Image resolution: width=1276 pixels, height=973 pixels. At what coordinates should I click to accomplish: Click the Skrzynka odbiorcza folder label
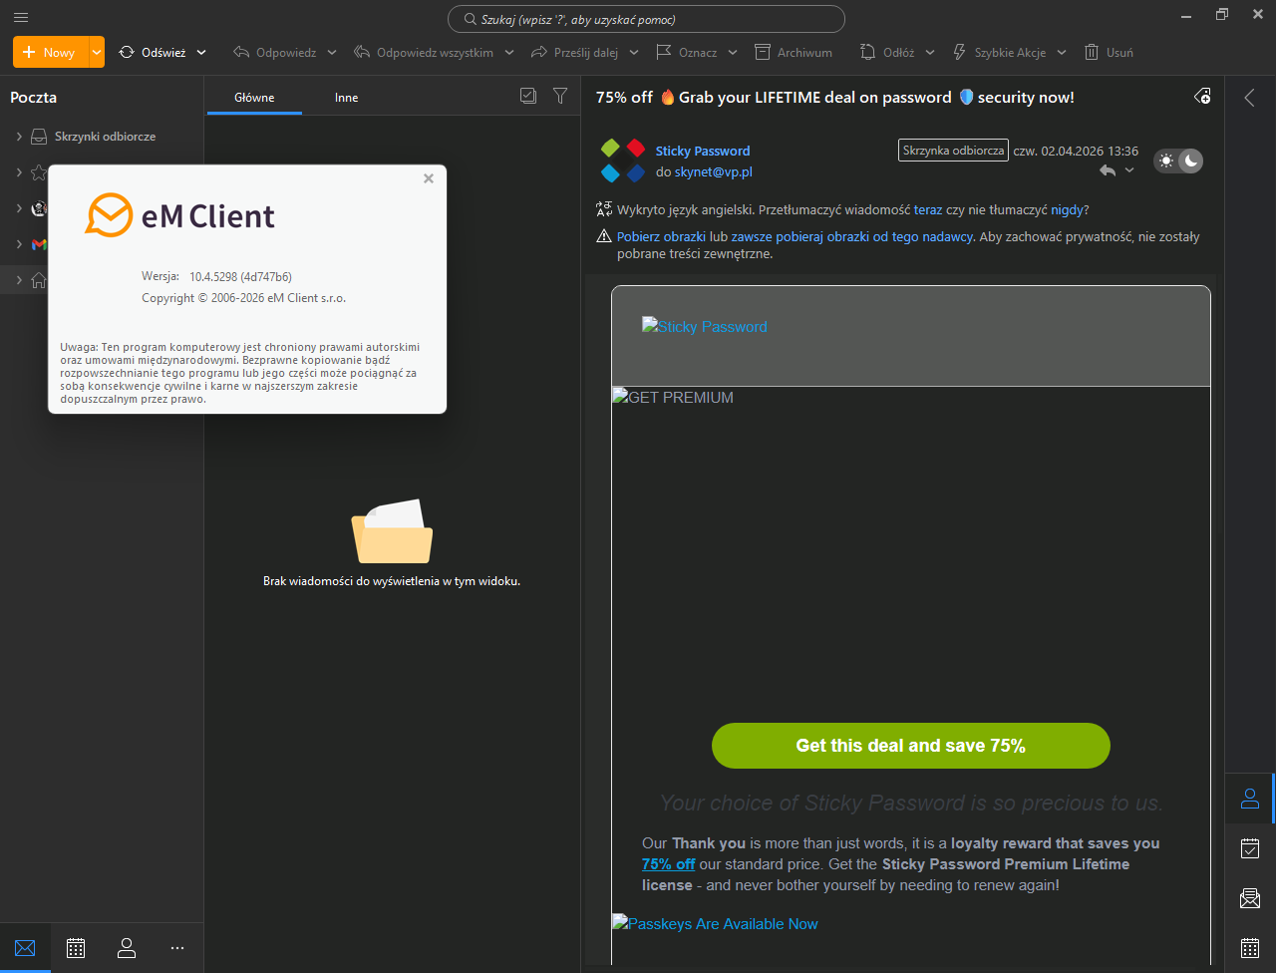(x=953, y=151)
